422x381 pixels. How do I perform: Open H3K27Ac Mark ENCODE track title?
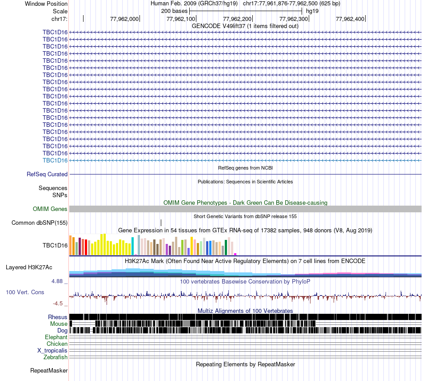[x=245, y=261]
